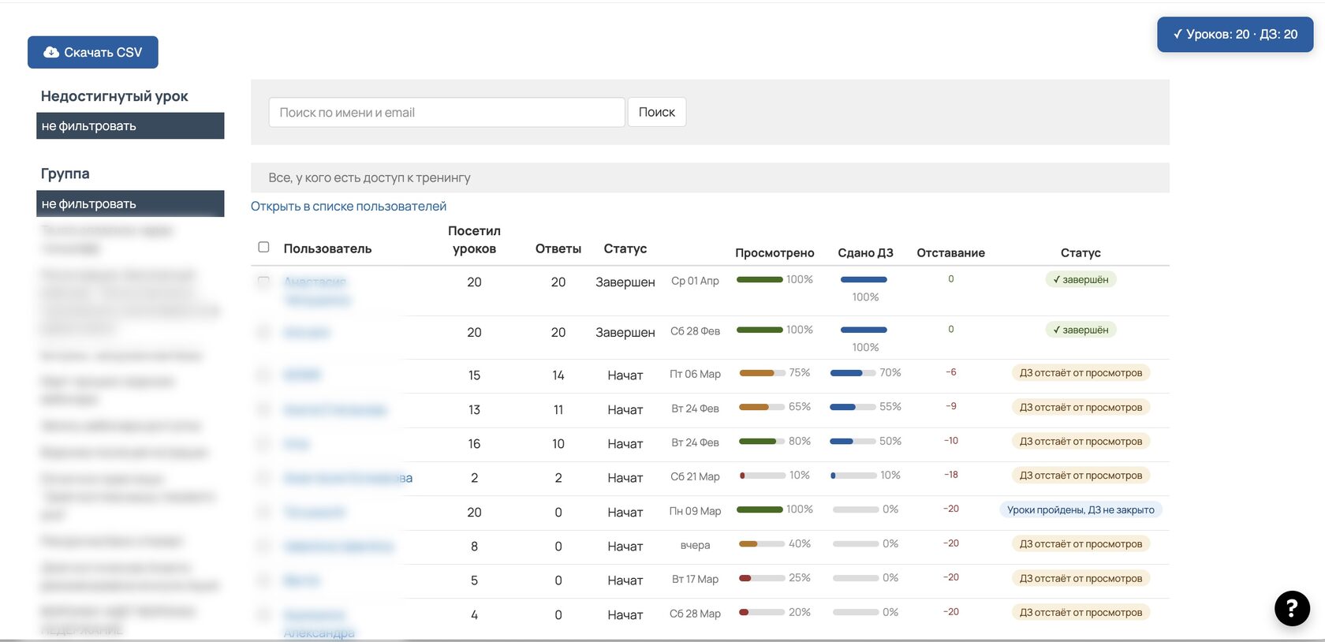Screen dimensions: 1325x642
Task: Click the 55% Сдано ДЗ progress bar
Action: (853, 407)
